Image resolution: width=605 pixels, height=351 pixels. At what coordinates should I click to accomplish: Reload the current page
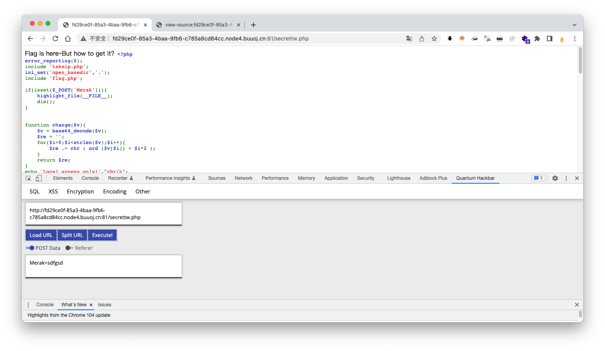tap(55, 39)
